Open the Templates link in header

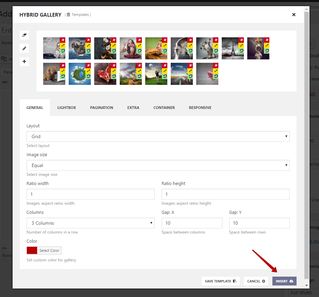(x=78, y=15)
